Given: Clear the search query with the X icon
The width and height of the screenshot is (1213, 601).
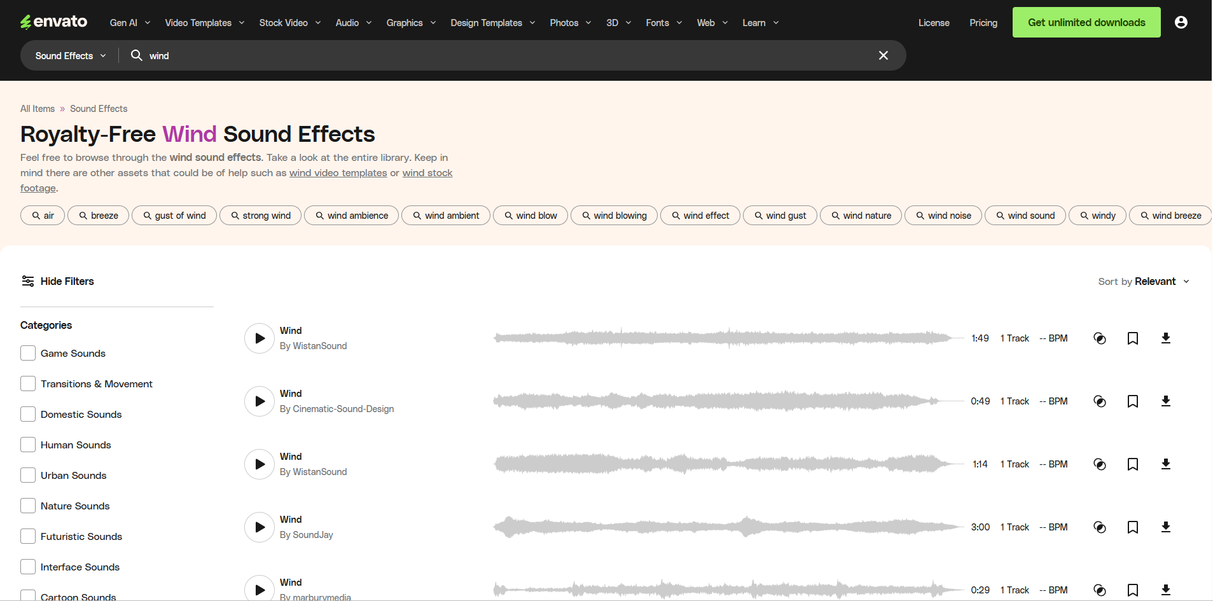Looking at the screenshot, I should click(884, 55).
